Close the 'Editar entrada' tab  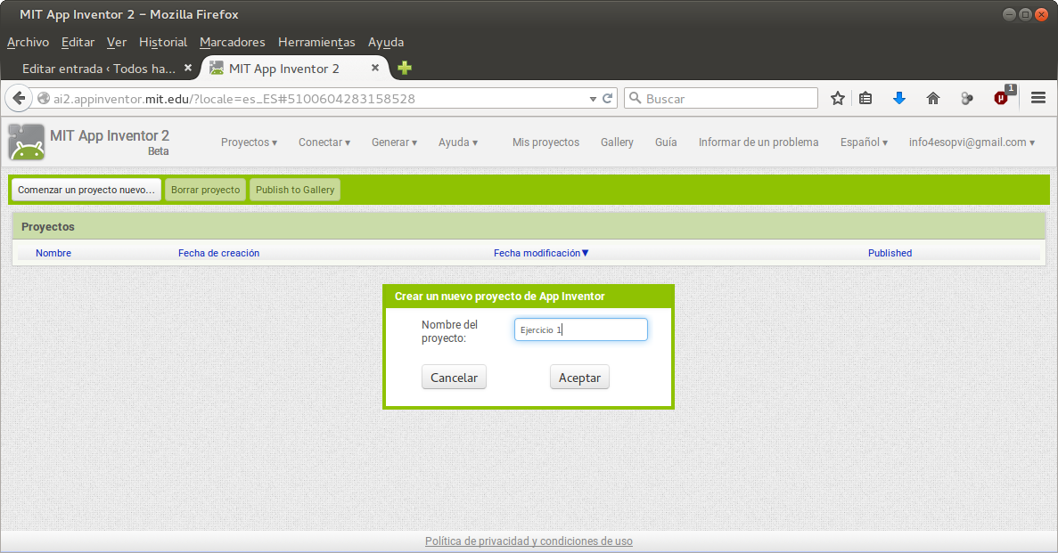(x=188, y=68)
